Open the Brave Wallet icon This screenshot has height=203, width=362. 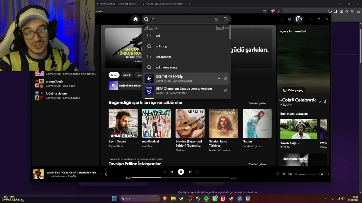coord(341,11)
